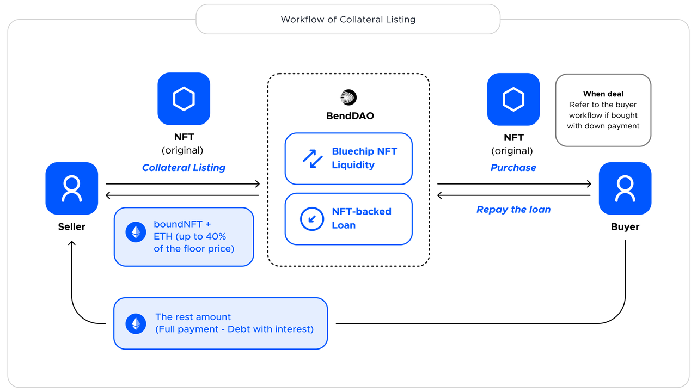Click the Seller label text

(x=72, y=226)
